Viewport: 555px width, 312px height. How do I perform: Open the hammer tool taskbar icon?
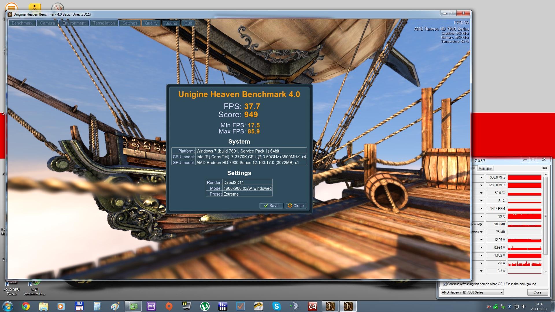258,306
